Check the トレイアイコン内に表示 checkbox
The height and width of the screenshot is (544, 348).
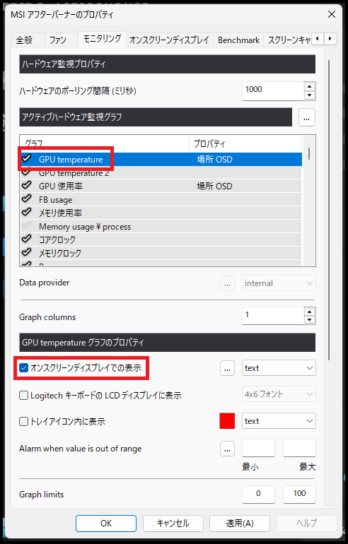point(23,422)
